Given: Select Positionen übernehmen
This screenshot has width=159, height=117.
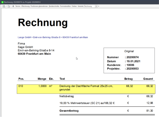Looking at the screenshot, I should click(39, 6).
